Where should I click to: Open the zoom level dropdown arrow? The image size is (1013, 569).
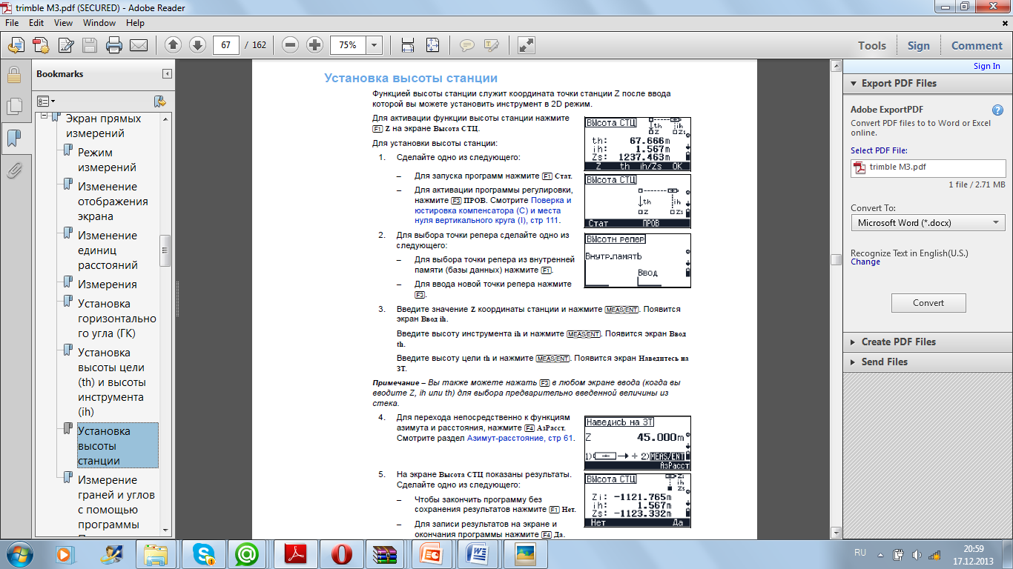click(x=374, y=45)
